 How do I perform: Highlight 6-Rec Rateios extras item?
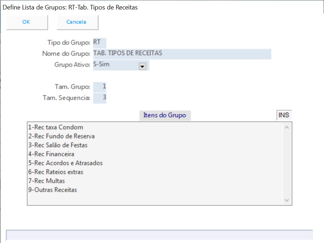click(56, 172)
